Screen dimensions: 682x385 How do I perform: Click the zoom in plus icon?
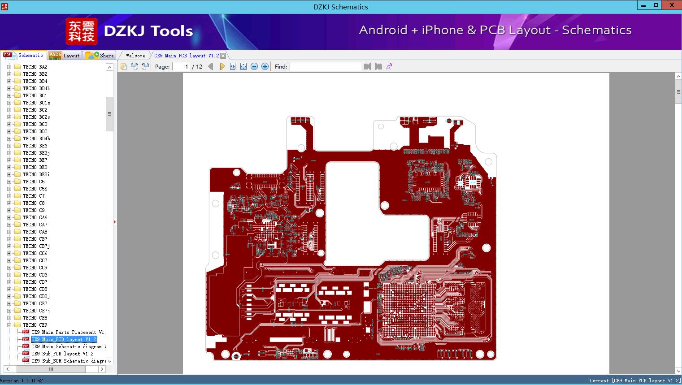click(x=265, y=66)
